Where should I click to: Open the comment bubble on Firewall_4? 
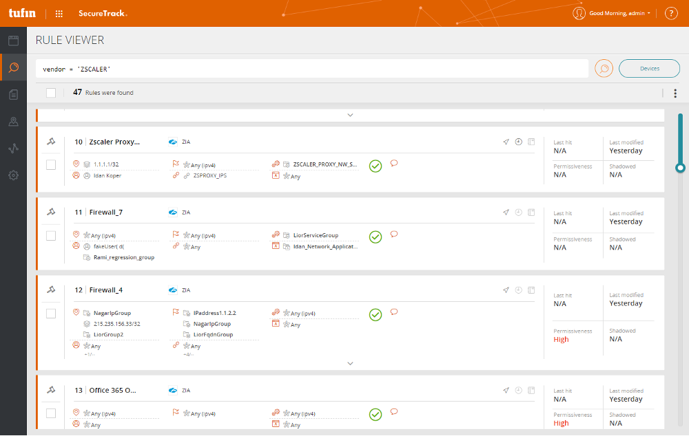pyautogui.click(x=394, y=312)
